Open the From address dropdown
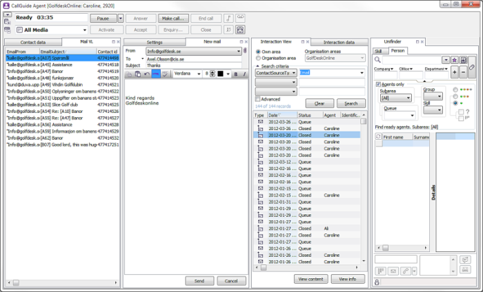483x292 pixels. point(239,52)
